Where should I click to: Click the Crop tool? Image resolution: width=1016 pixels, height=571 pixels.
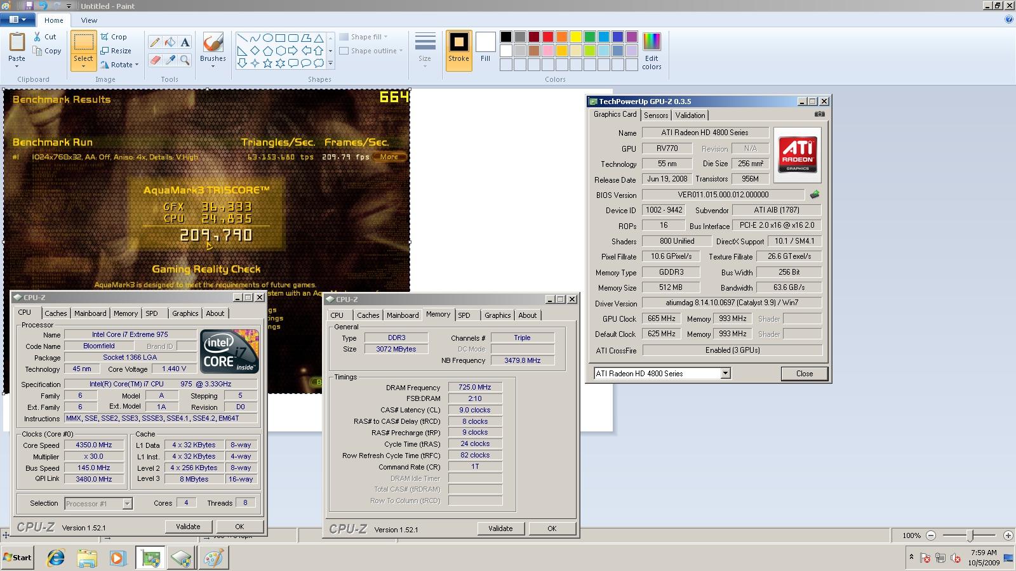point(114,37)
